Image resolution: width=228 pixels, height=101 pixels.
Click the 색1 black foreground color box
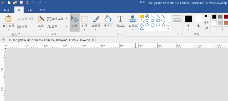pos(188,19)
